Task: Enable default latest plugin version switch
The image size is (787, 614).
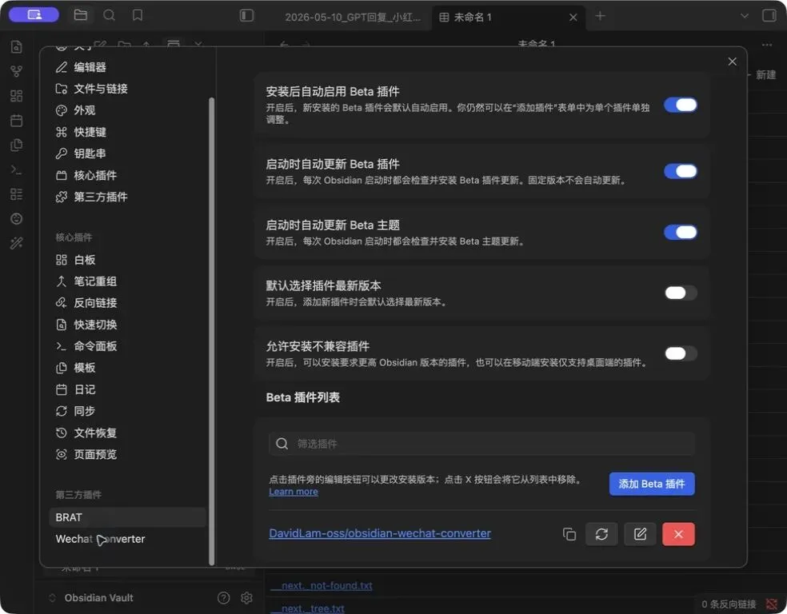Action: 680,293
